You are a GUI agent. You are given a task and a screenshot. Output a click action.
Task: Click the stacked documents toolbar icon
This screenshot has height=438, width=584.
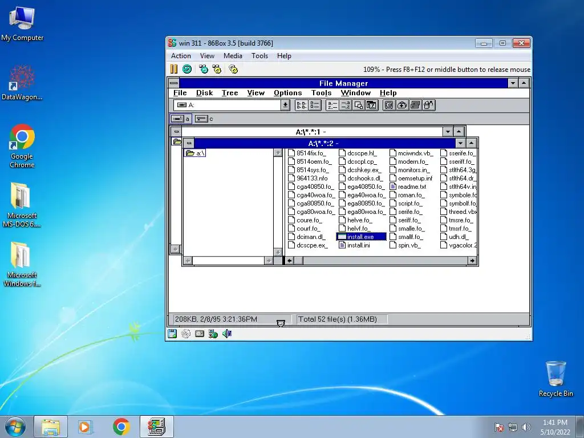(415, 105)
